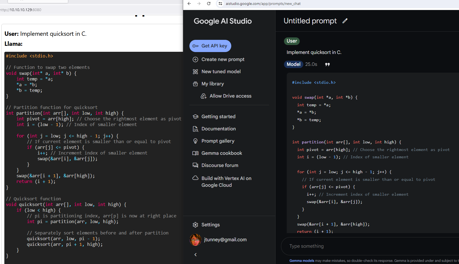Click the jtunney@gmail.com account avatar
459x264 pixels.
pyautogui.click(x=195, y=240)
